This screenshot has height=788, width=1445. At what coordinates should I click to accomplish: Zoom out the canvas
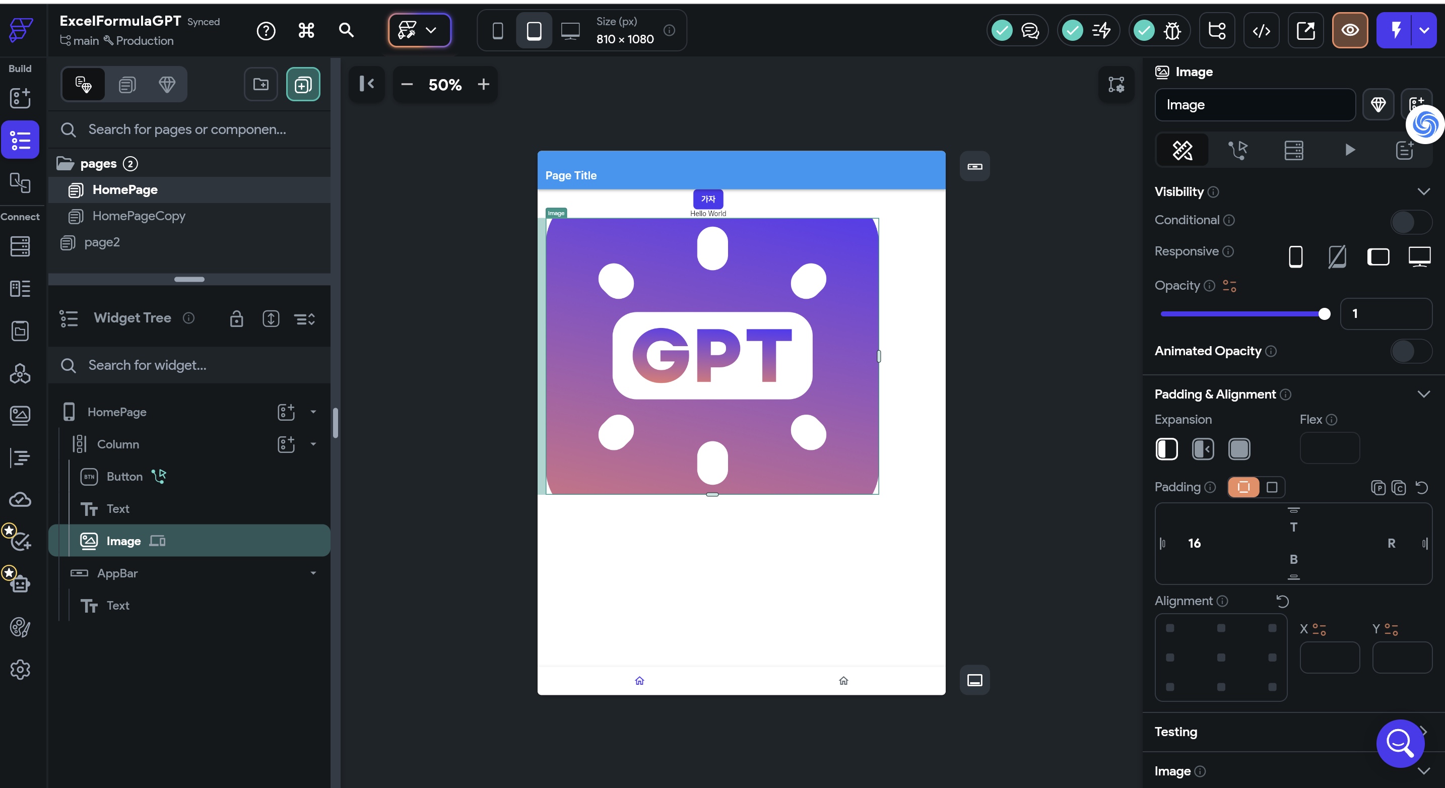pos(407,84)
